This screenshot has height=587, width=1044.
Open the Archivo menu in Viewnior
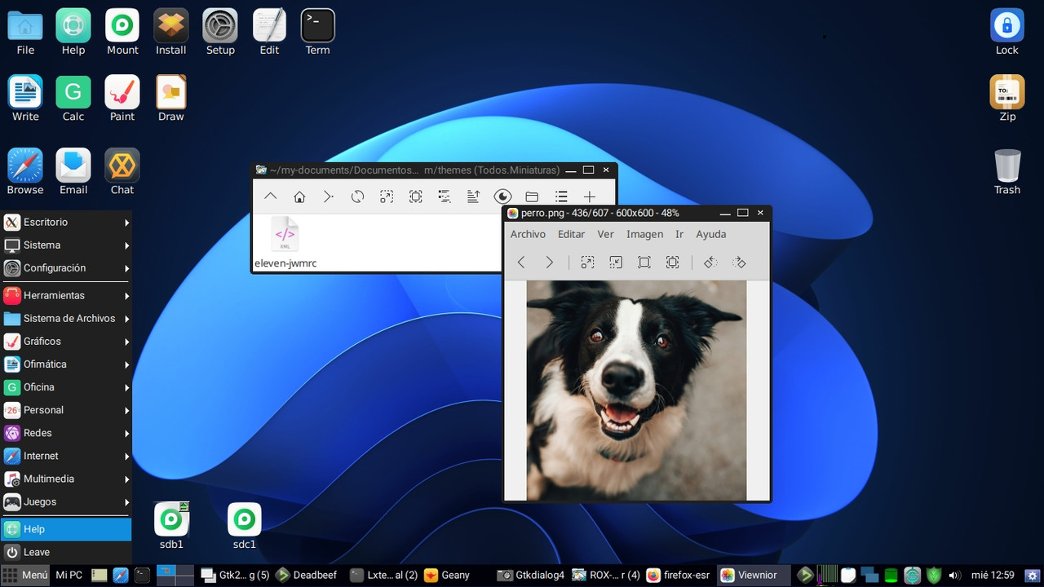pyautogui.click(x=528, y=234)
